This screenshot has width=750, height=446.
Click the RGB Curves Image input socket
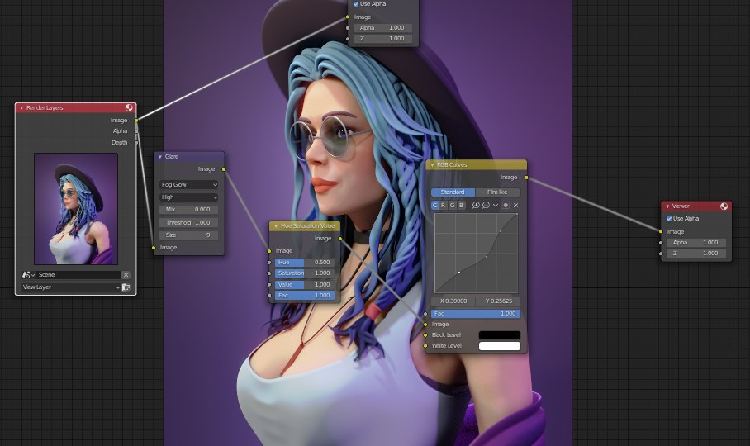[425, 325]
